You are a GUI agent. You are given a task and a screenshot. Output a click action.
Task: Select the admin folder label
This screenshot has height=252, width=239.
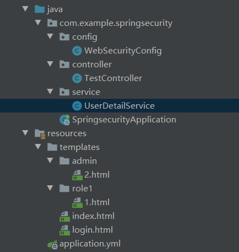(x=84, y=161)
